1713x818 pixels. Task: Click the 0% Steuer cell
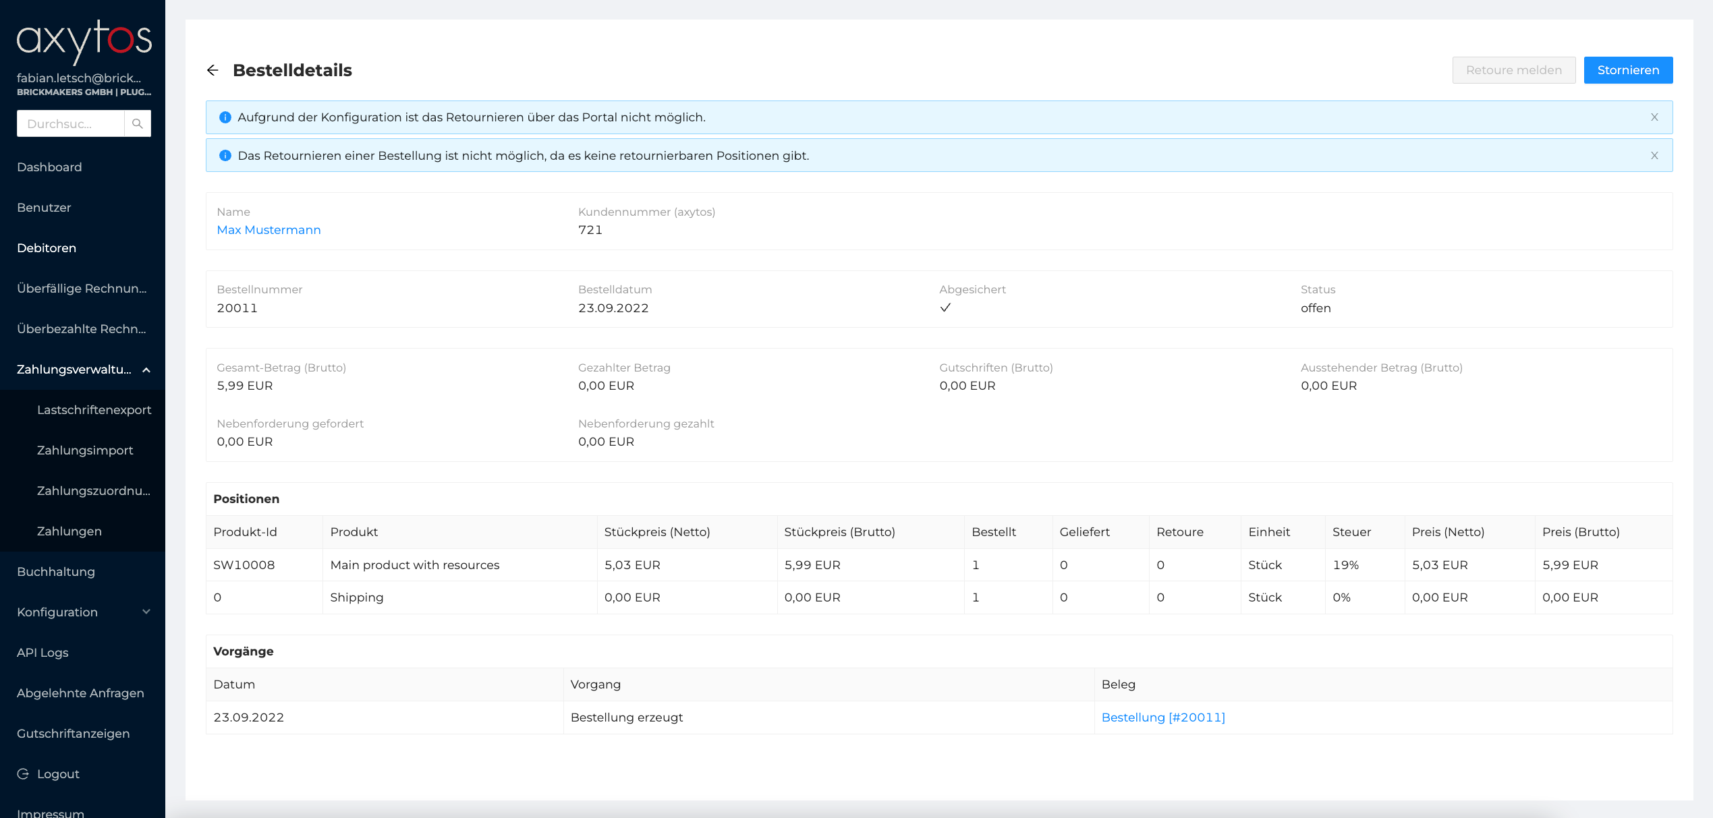tap(1365, 597)
